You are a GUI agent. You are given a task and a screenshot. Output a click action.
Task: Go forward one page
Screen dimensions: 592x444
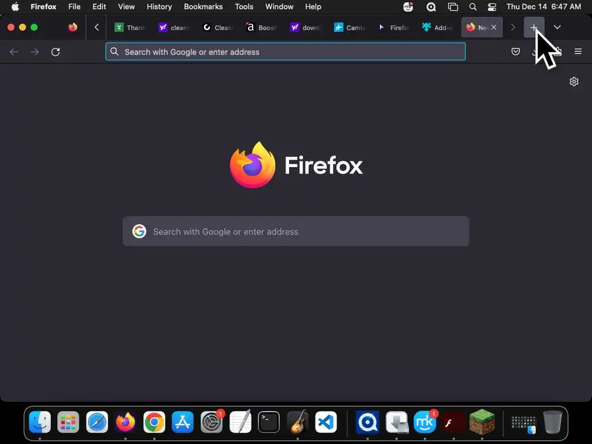35,51
